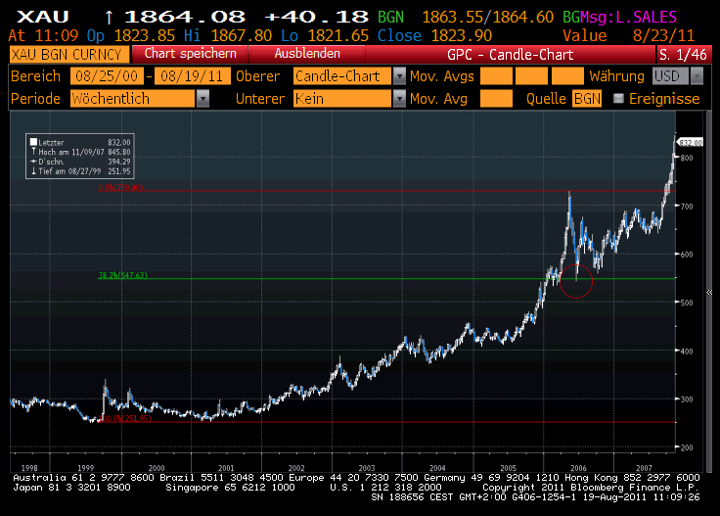720x516 pixels.
Task: Click the Hoch am 11/09/07 legend entry
Action: 80,152
